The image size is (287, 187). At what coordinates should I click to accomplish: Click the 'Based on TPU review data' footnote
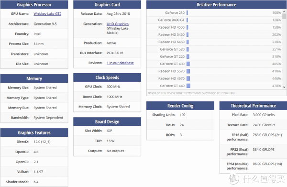coord(191,93)
